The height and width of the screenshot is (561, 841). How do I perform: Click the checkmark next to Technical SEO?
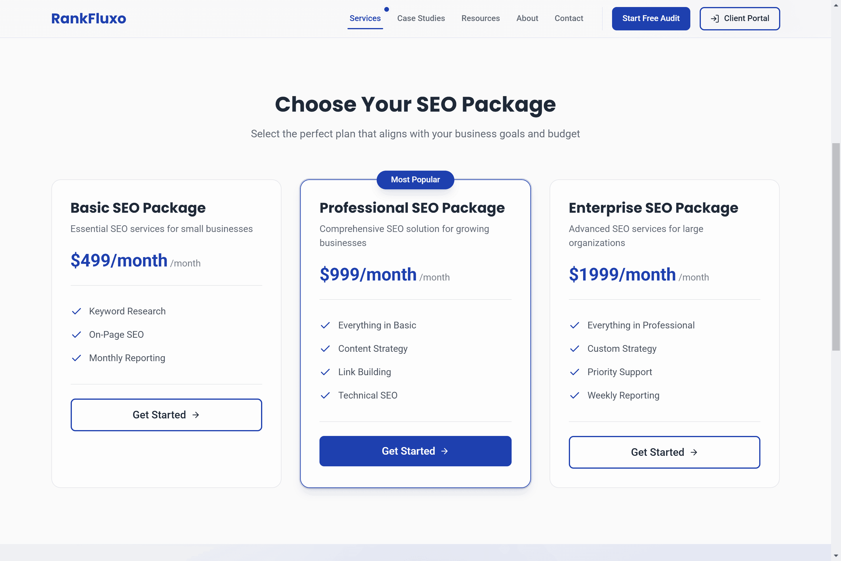(325, 395)
